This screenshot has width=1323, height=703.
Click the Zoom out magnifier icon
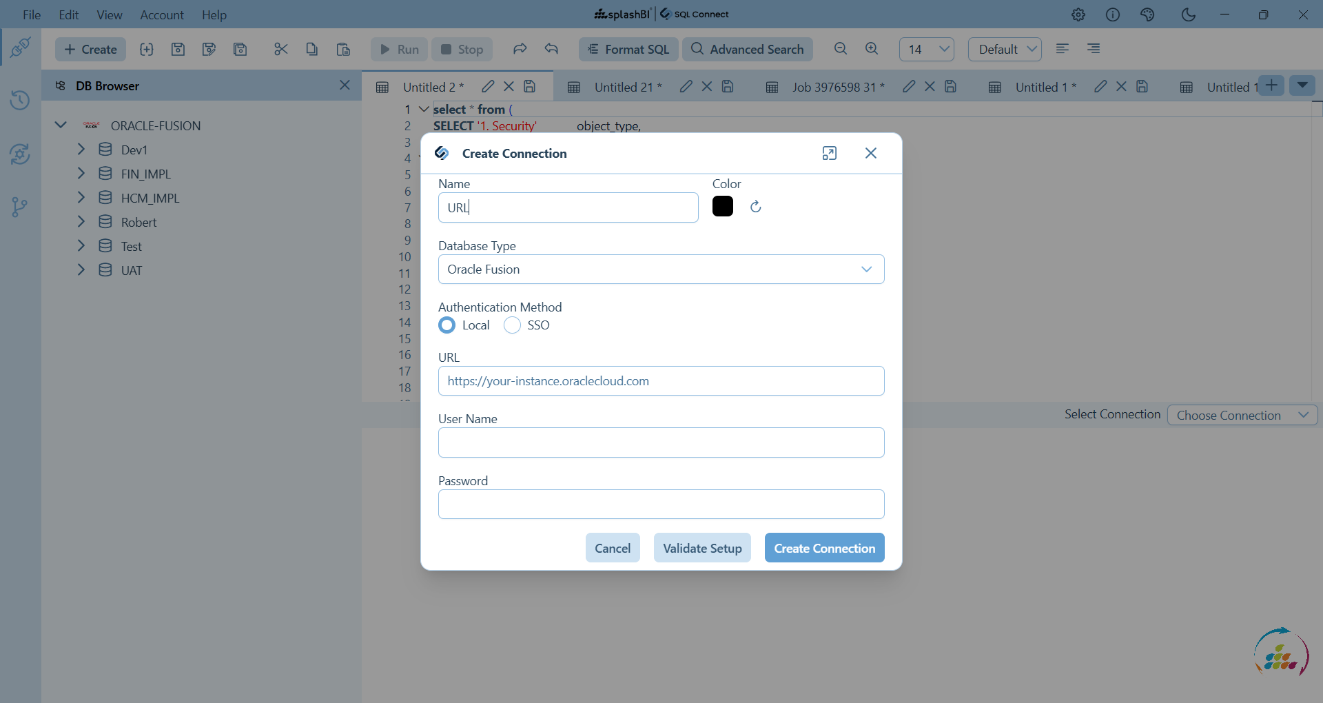[x=841, y=49]
